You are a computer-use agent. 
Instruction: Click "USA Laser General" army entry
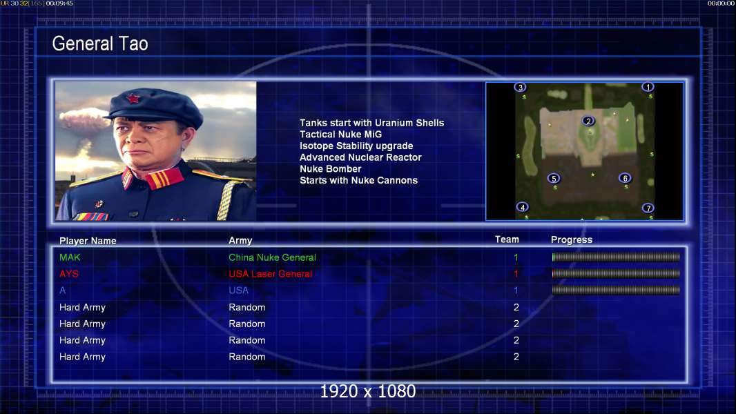point(271,274)
